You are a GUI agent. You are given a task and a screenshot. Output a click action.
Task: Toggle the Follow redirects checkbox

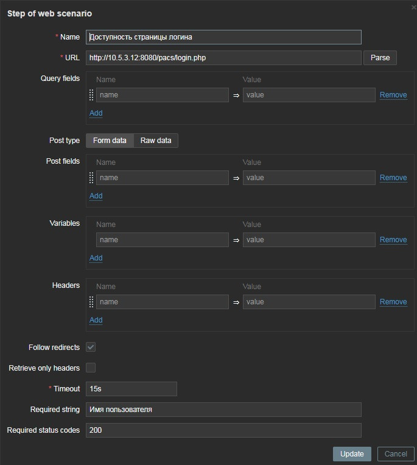(x=91, y=348)
